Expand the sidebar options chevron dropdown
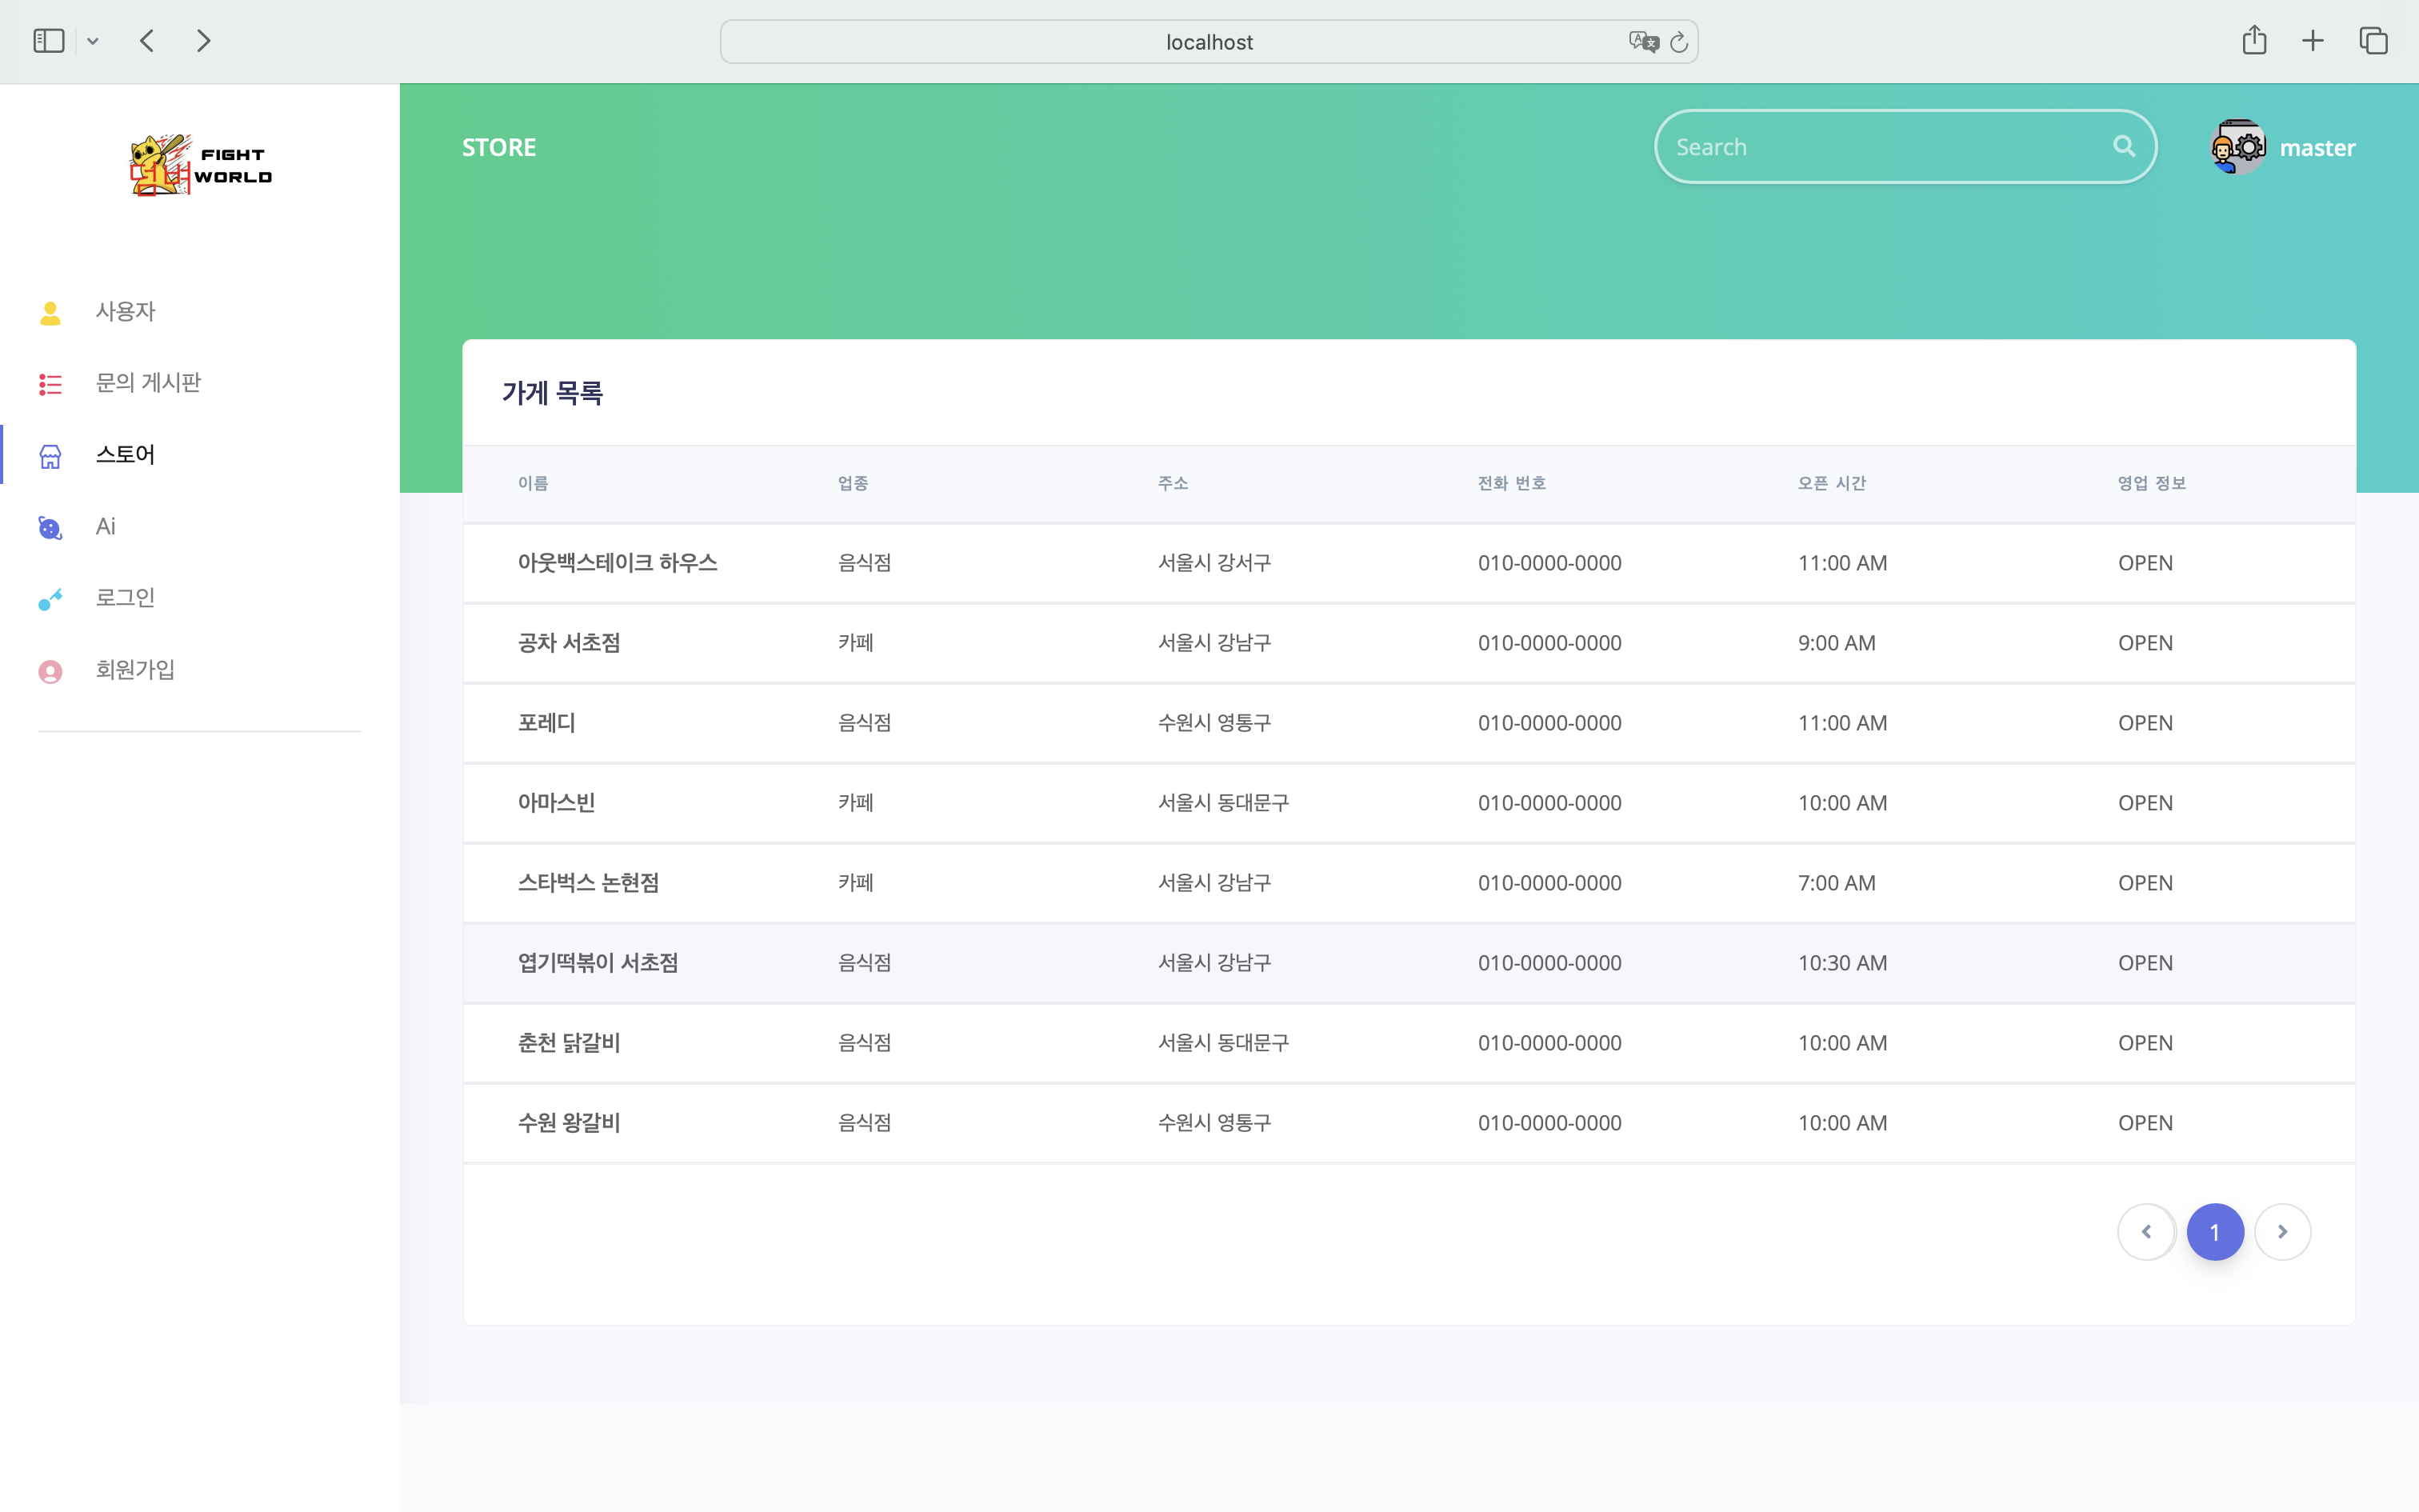 click(x=93, y=41)
